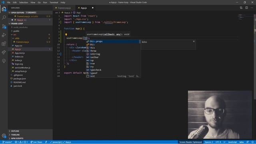Click the VS Code logo icon in title bar
The width and height of the screenshot is (256, 144).
coord(3,2)
